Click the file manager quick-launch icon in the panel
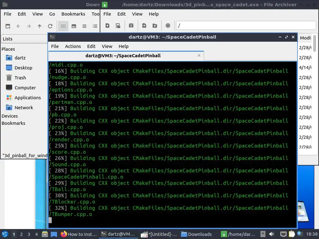The image size is (319, 239). point(45,234)
